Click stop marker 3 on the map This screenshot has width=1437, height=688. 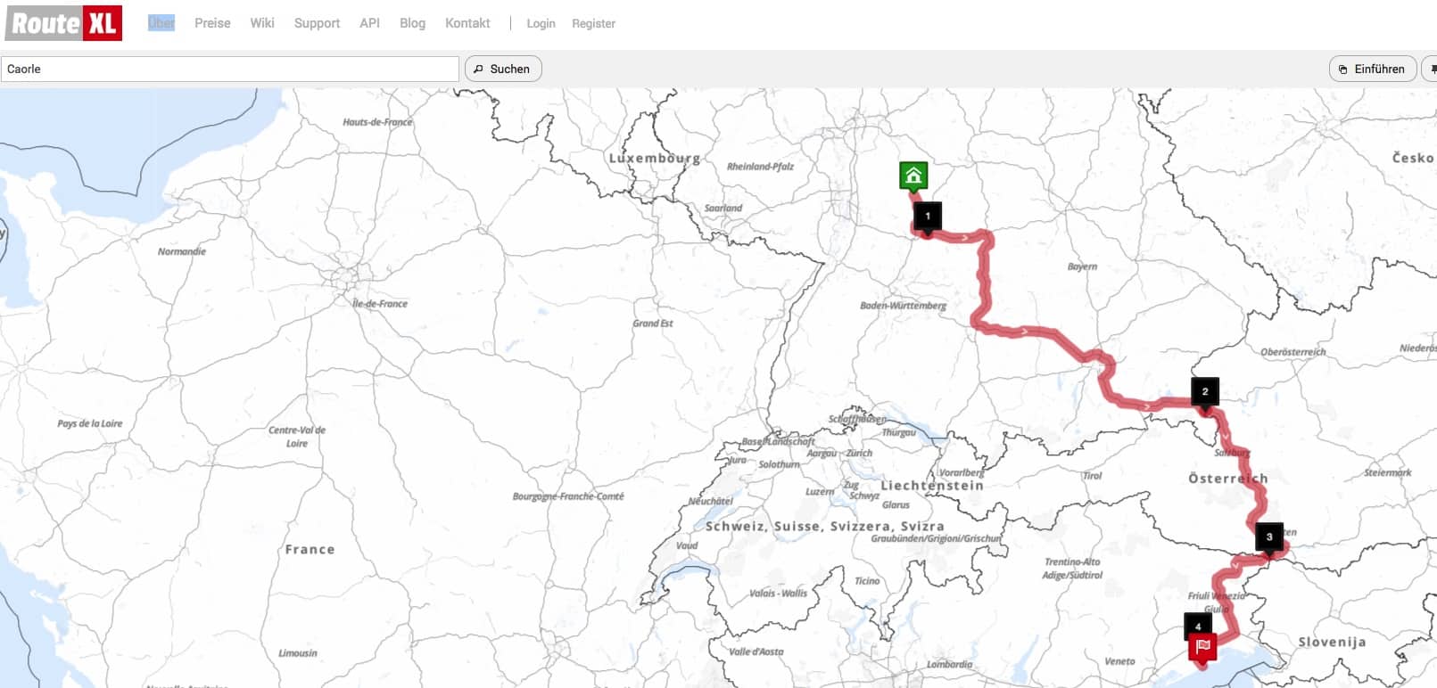(x=1269, y=536)
